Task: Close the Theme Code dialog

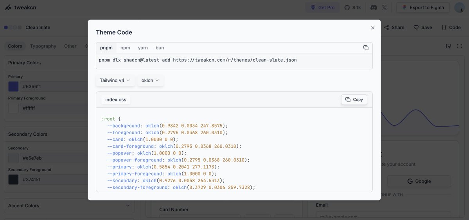Action: [373, 28]
